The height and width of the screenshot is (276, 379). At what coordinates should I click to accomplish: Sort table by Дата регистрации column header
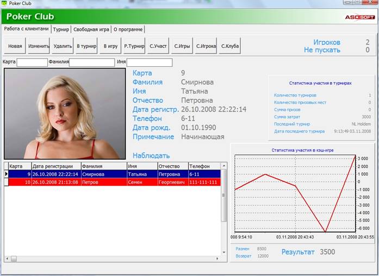[x=55, y=166]
